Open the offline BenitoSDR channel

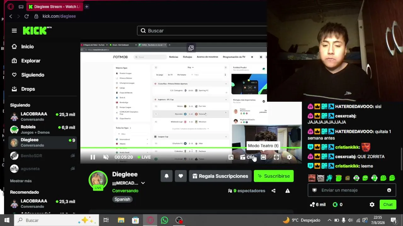(x=43, y=156)
